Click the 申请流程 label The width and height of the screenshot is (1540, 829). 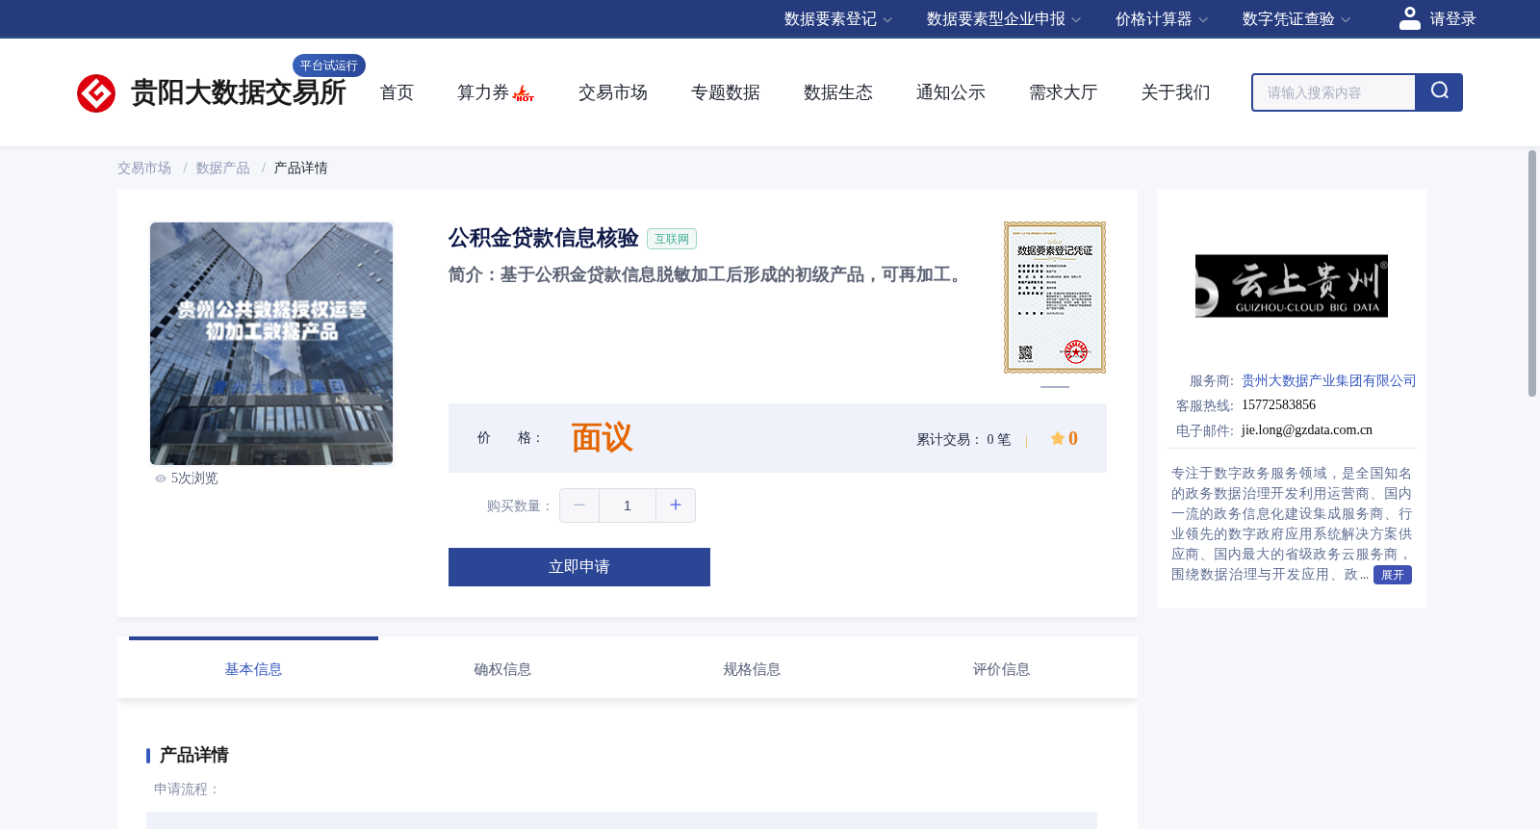[x=187, y=790]
